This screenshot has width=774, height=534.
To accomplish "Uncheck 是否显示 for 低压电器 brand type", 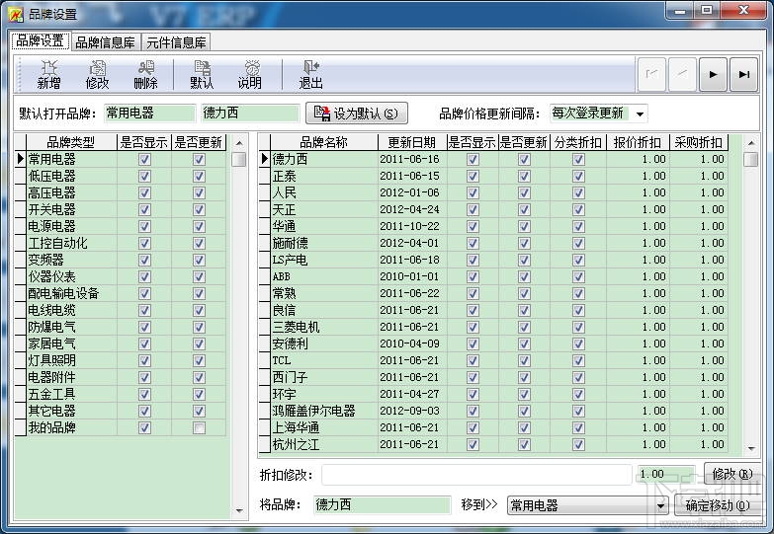I will coord(144,176).
